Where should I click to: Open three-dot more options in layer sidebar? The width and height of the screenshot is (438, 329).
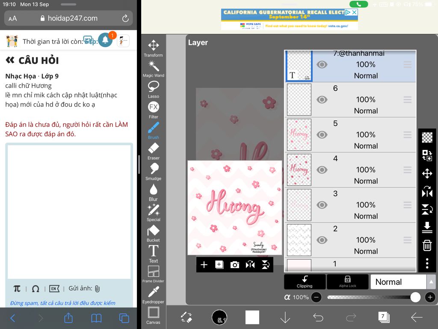point(427,263)
